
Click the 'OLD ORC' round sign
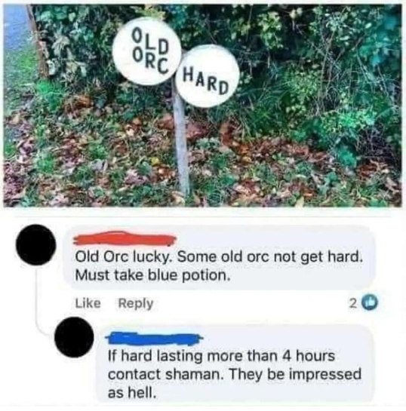[x=147, y=51]
